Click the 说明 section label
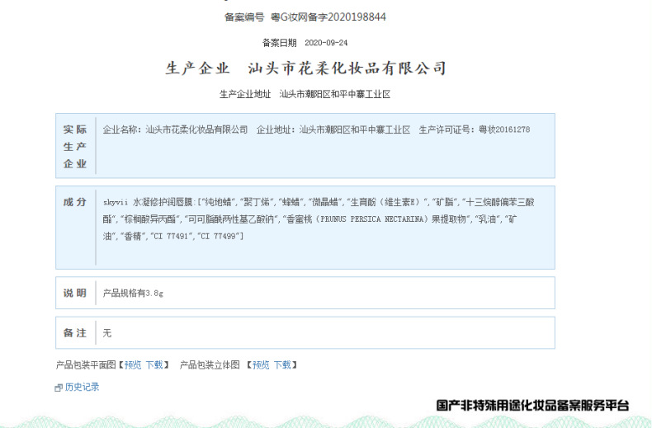652x428 pixels. point(75,293)
